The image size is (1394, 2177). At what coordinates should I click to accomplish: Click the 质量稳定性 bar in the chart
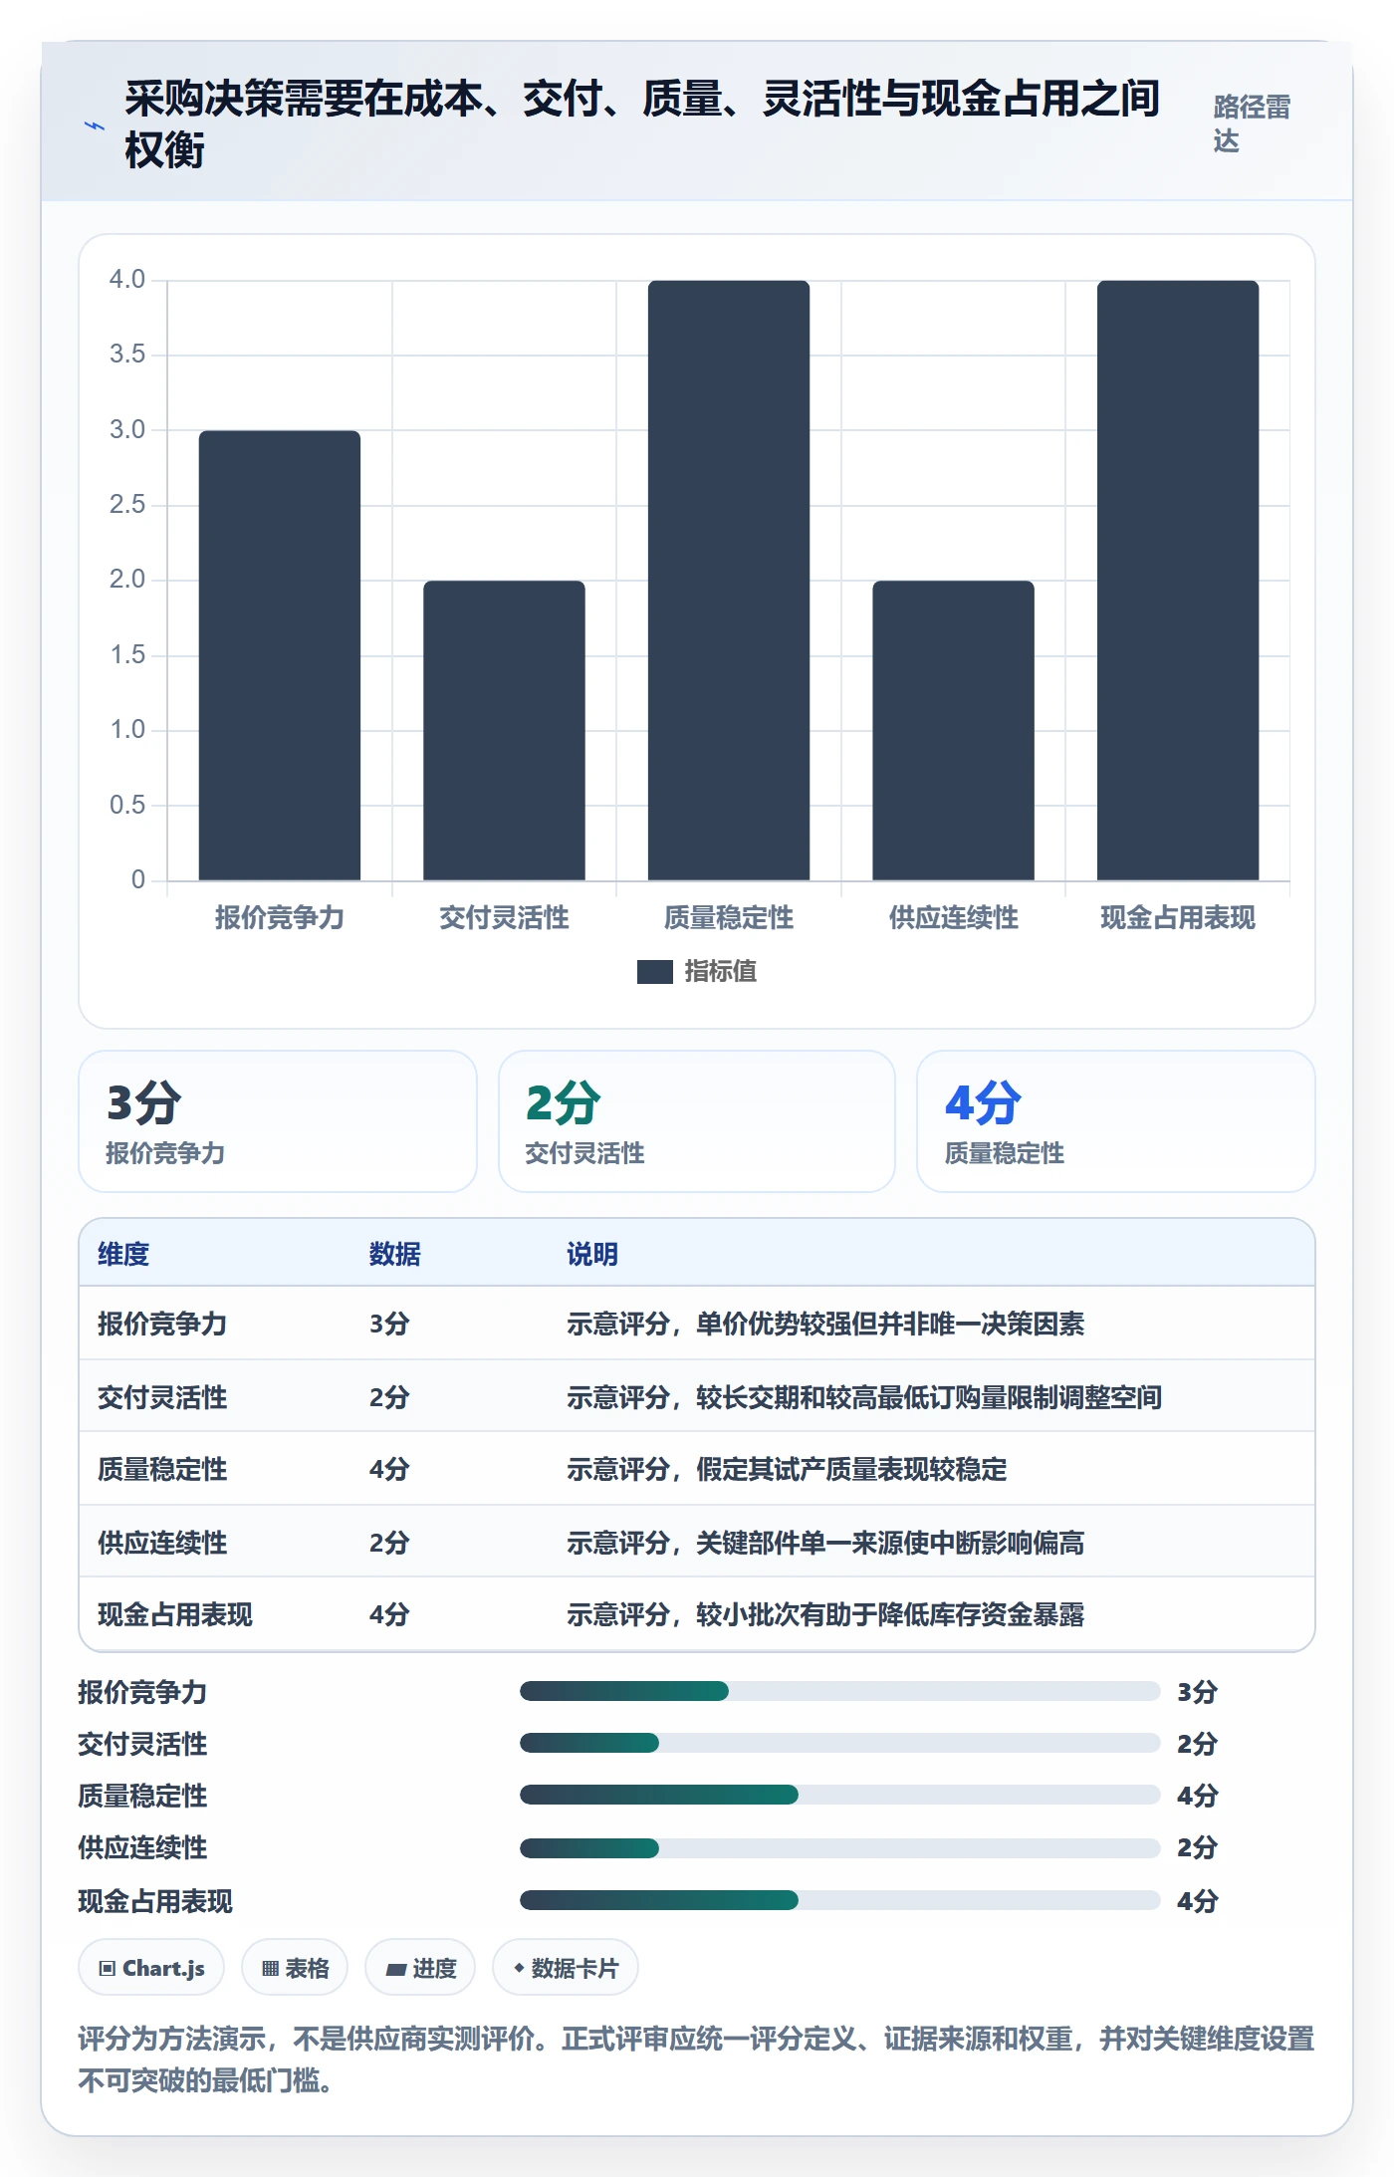(x=729, y=581)
